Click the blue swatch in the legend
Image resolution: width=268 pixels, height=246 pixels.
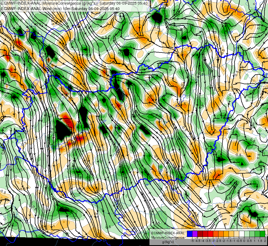190,234
